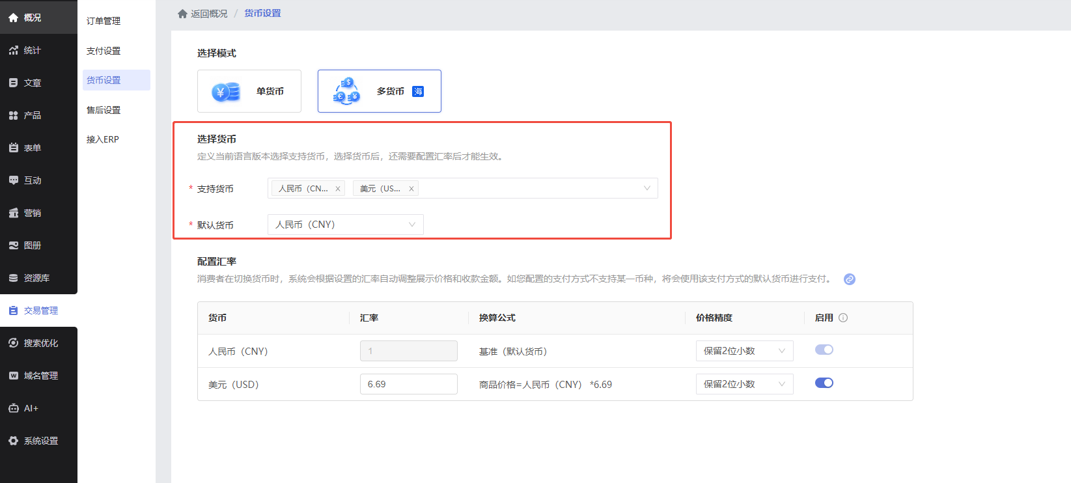Select the 单货币 single currency mode

(x=249, y=91)
